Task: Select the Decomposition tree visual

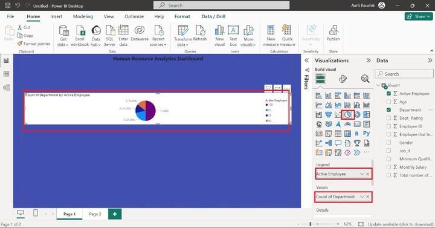Action: click(329, 143)
